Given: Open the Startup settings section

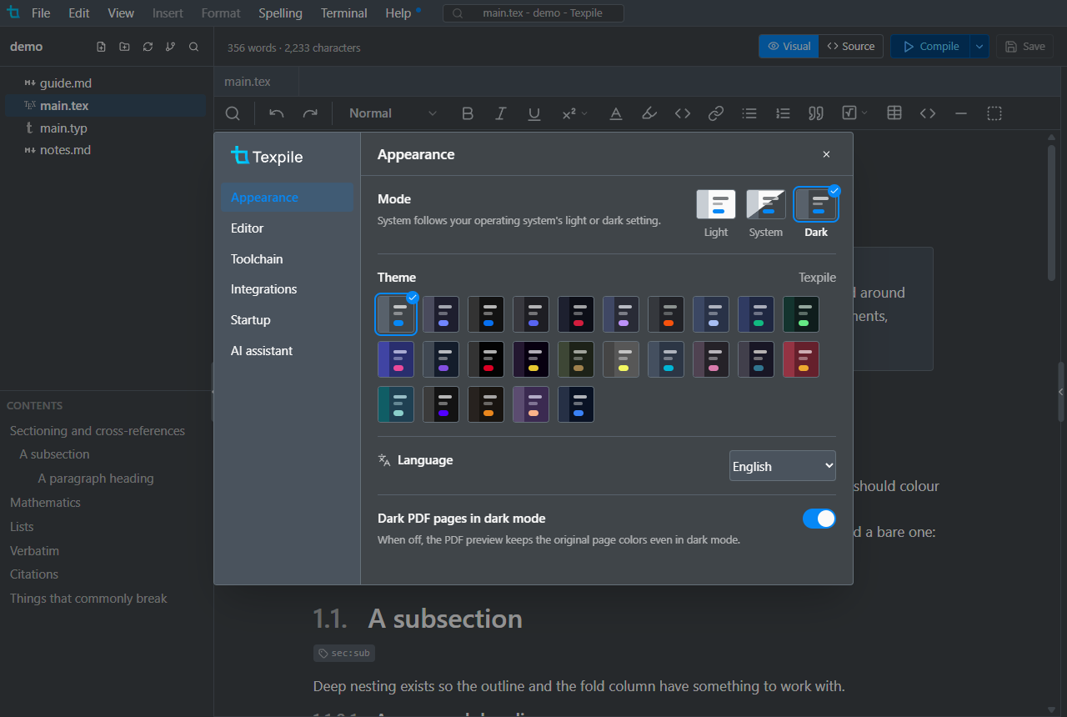Looking at the screenshot, I should click(288, 320).
